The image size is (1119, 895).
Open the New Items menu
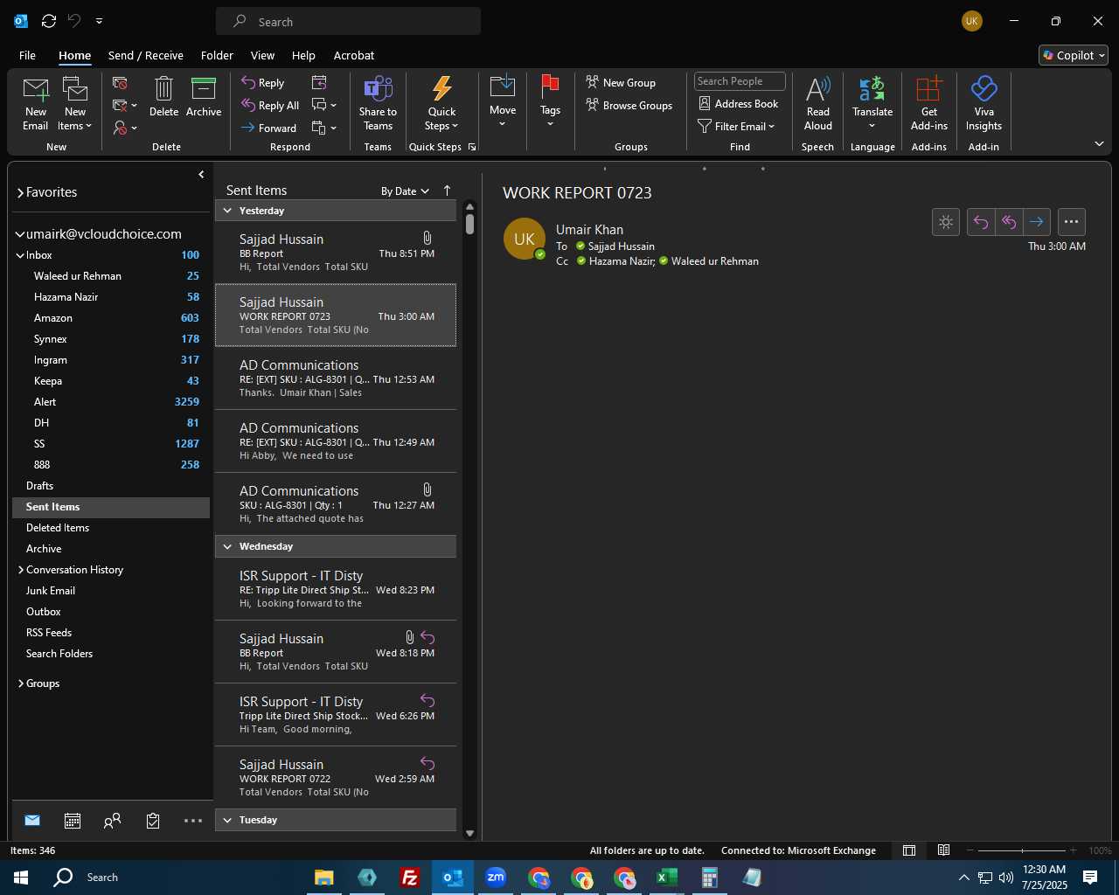[75, 103]
